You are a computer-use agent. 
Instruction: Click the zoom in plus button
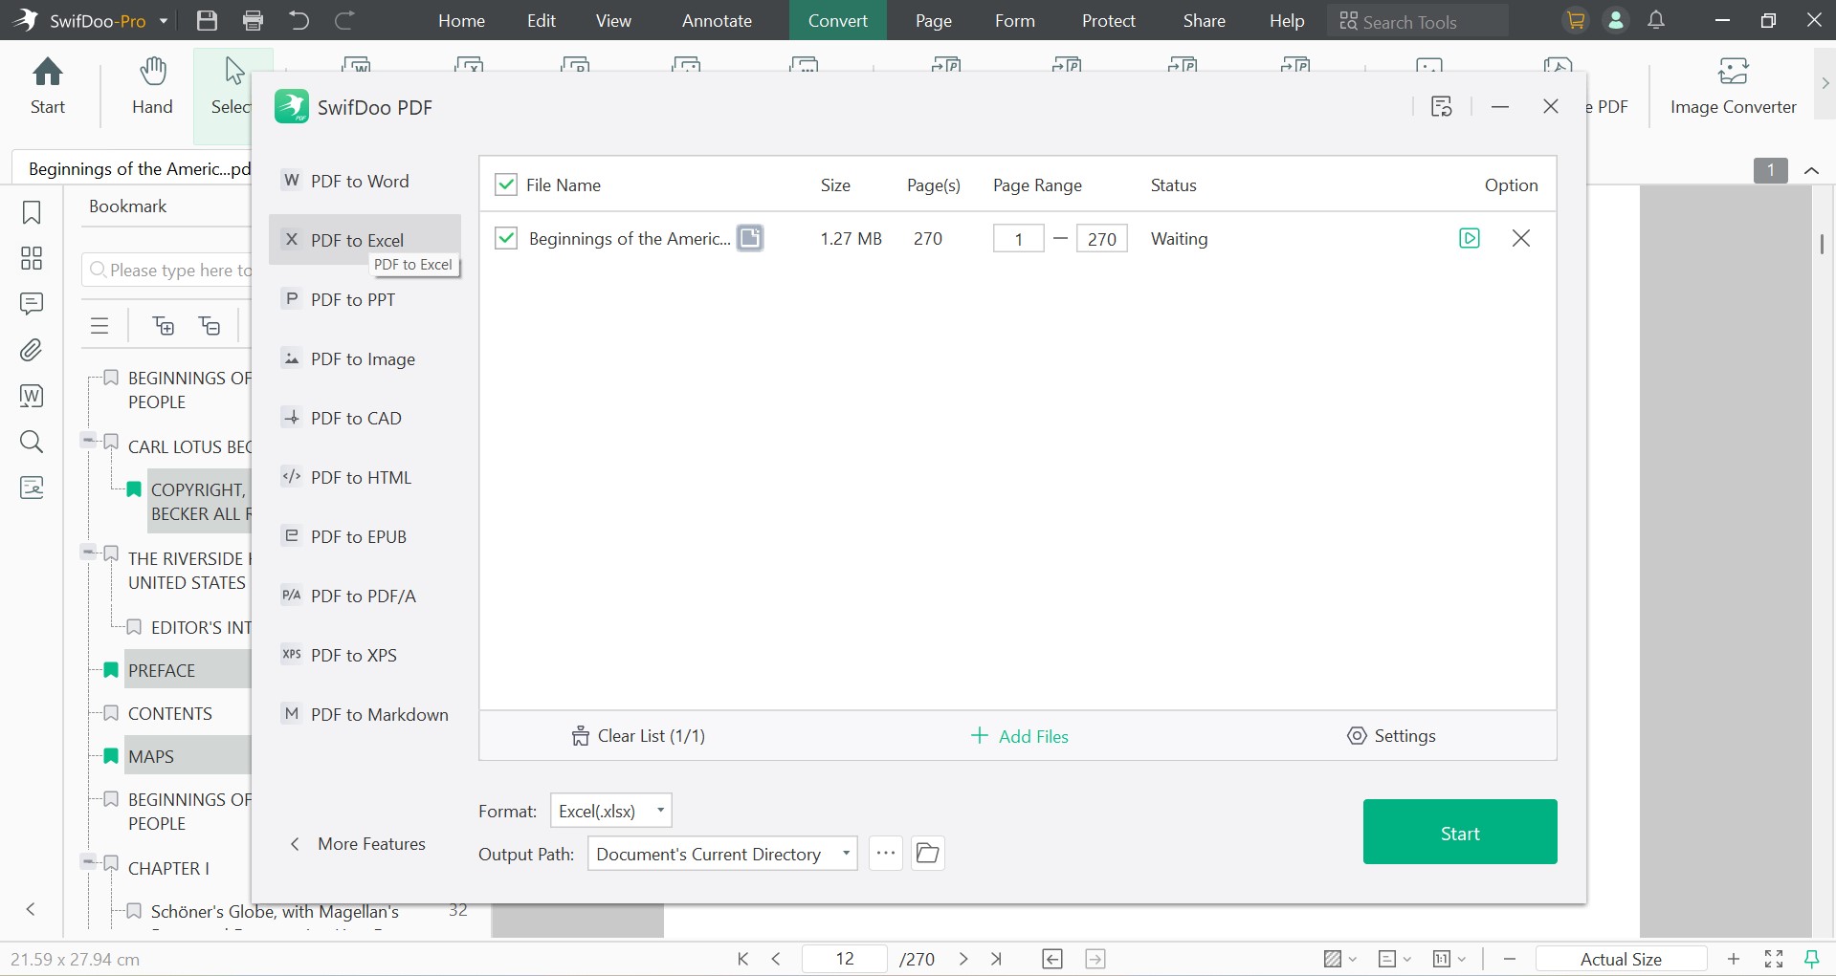click(x=1734, y=959)
